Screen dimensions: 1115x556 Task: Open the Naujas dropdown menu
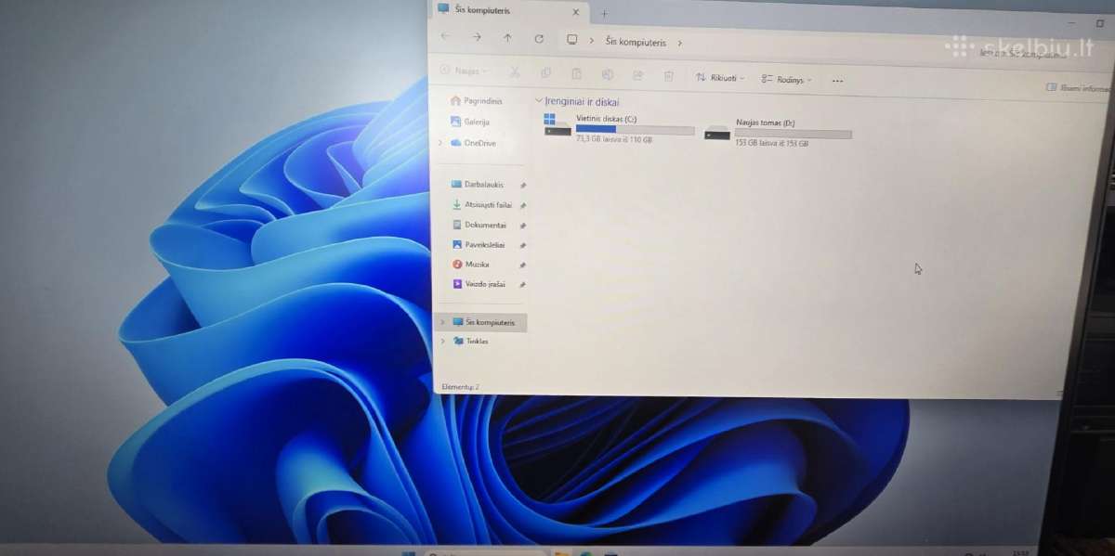click(463, 71)
